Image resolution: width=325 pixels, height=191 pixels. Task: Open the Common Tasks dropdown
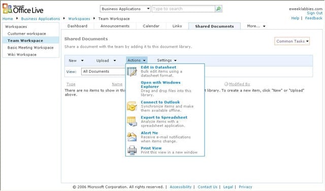292,41
